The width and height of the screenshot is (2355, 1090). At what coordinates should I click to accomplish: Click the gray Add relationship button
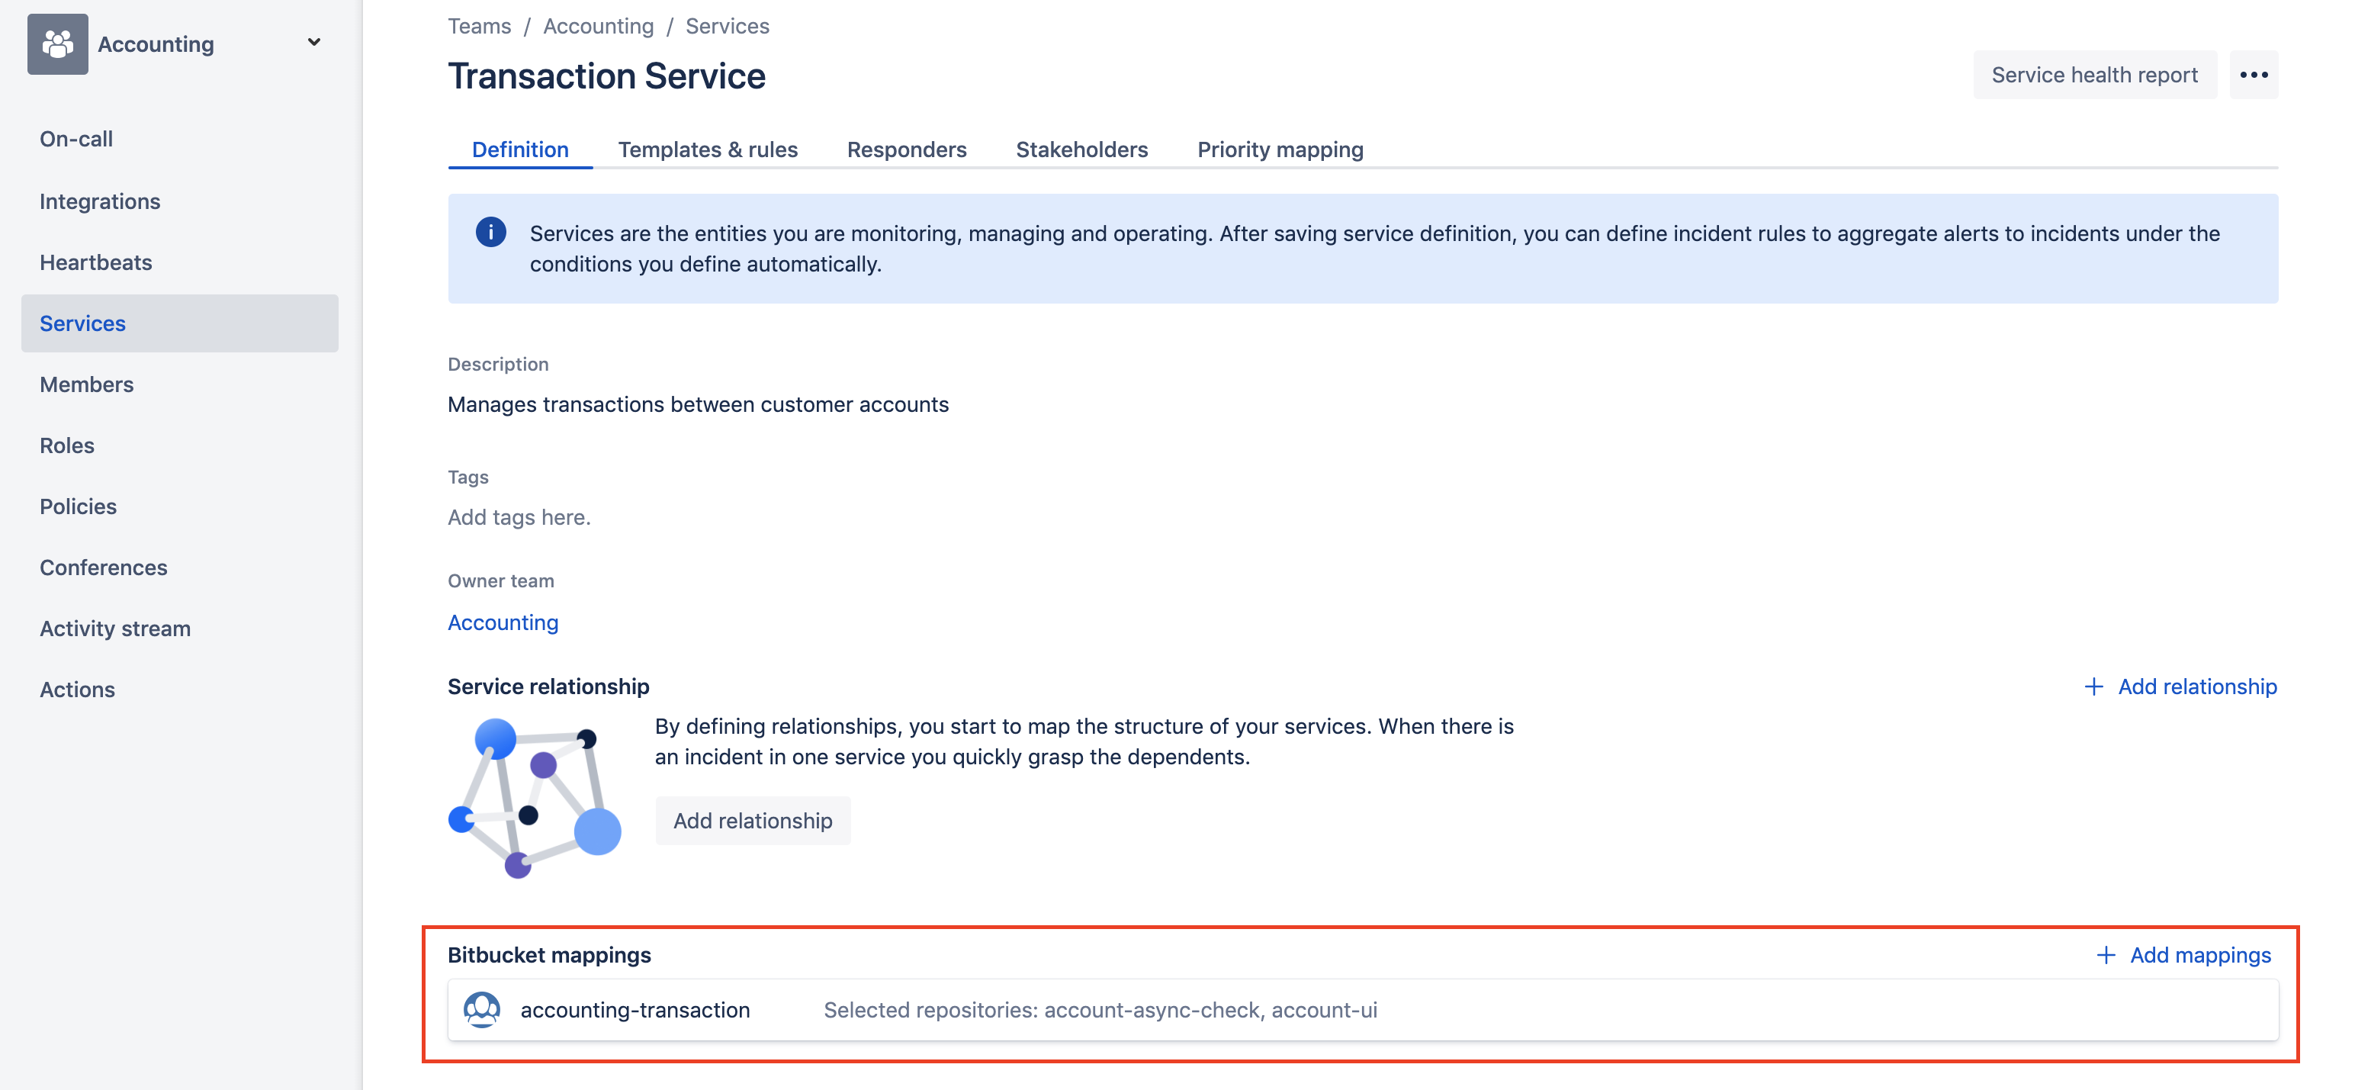pyautogui.click(x=753, y=820)
